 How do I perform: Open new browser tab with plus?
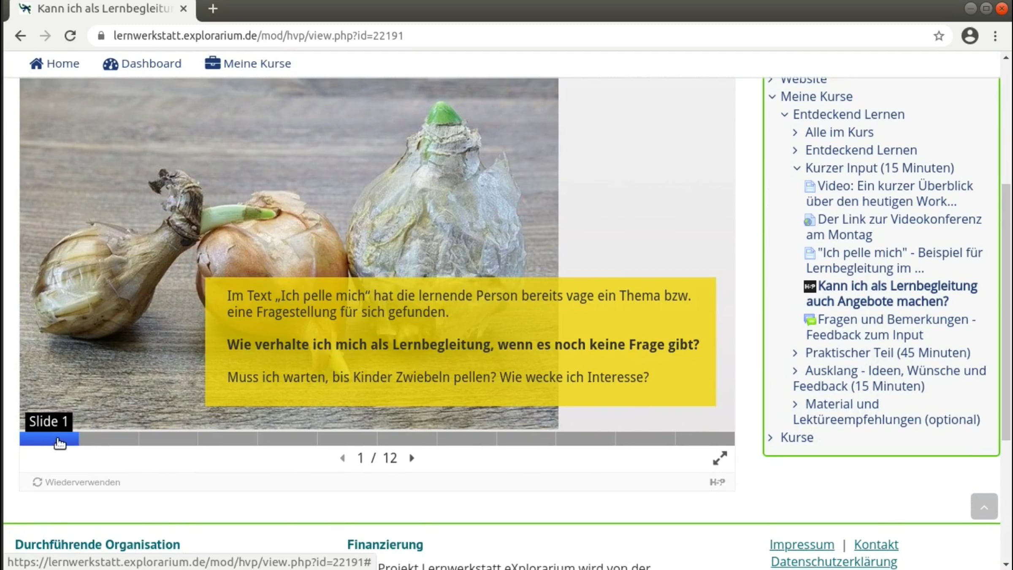[x=213, y=9]
